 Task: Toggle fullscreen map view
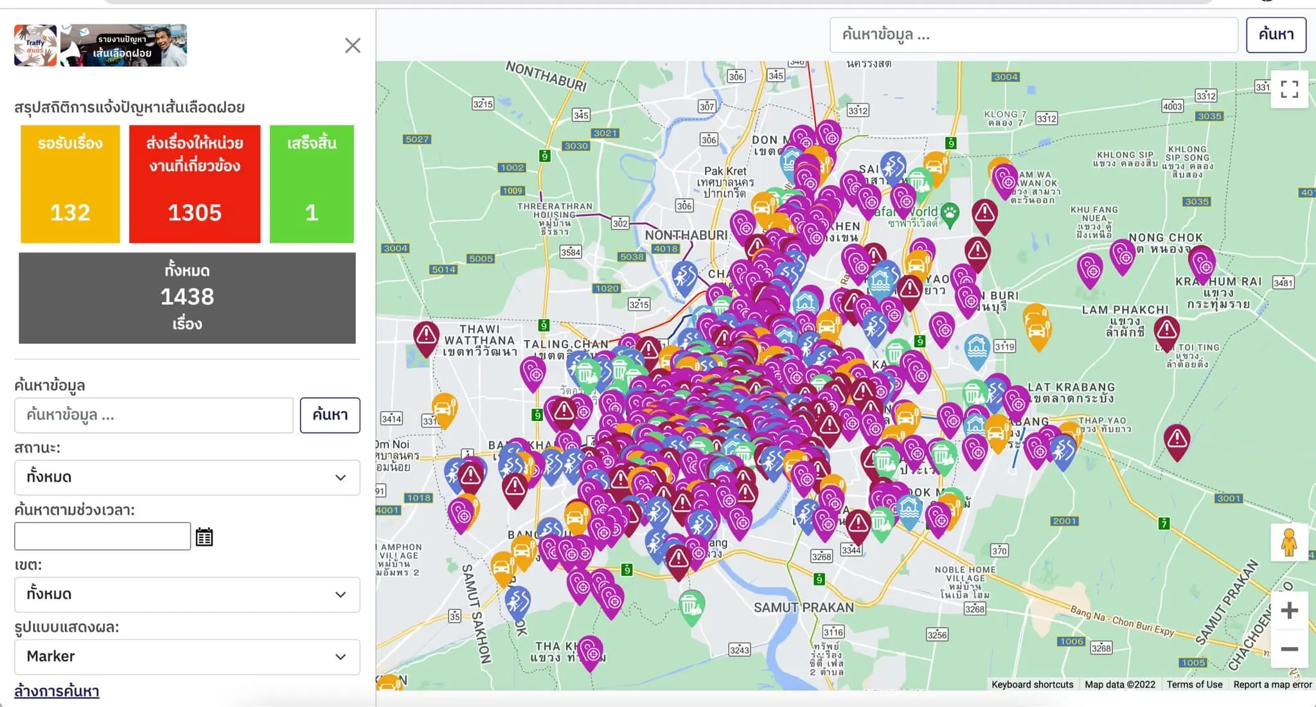tap(1289, 89)
